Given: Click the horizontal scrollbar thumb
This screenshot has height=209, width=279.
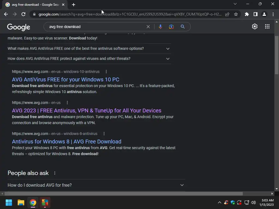Looking at the screenshot, I should tap(123, 193).
